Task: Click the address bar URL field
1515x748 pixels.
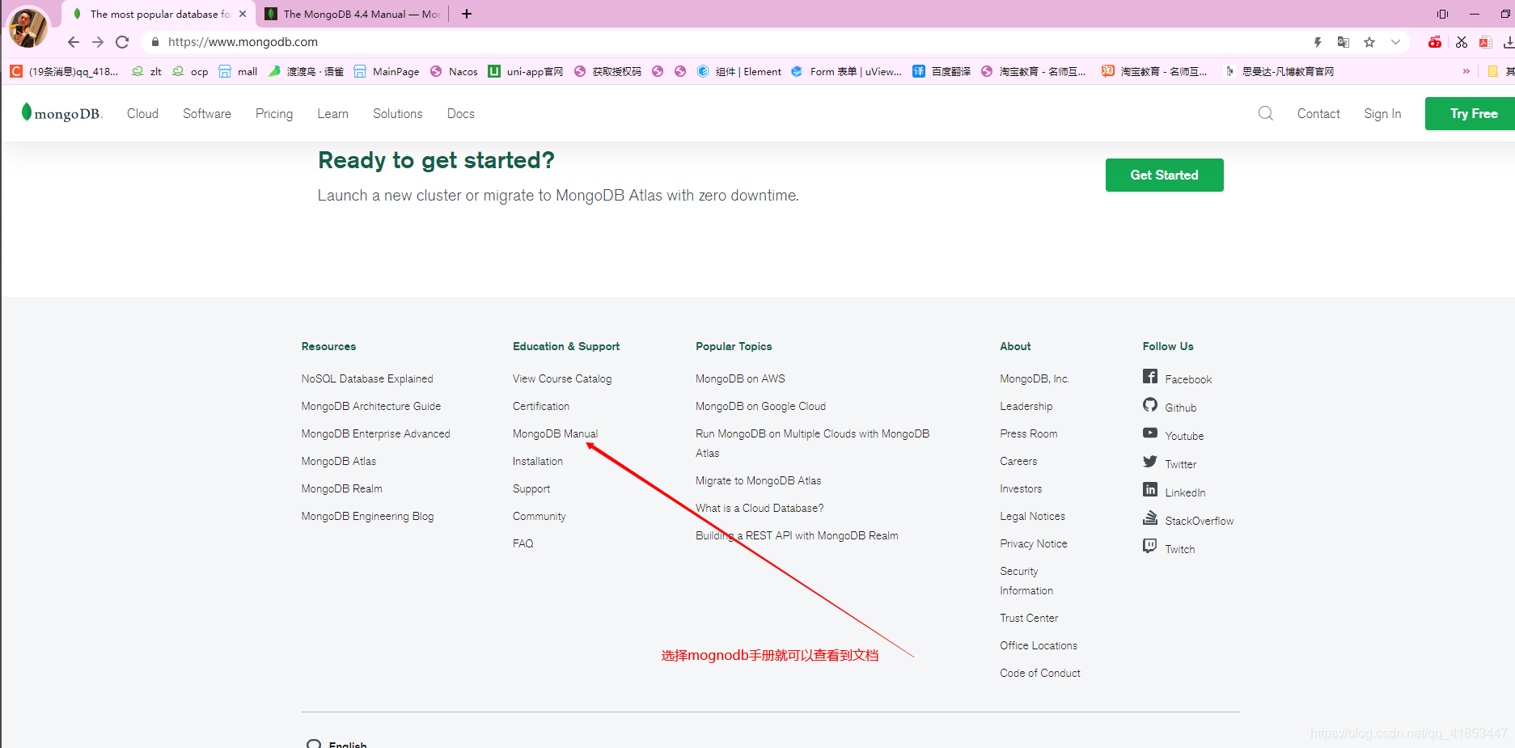Action: (x=728, y=42)
